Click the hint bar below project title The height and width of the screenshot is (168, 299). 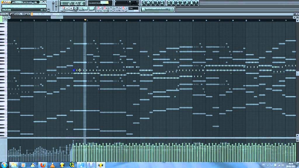[24, 6]
